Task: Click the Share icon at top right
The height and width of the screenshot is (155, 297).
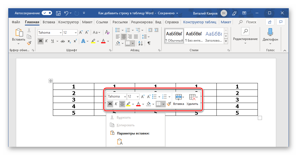Action: click(270, 22)
